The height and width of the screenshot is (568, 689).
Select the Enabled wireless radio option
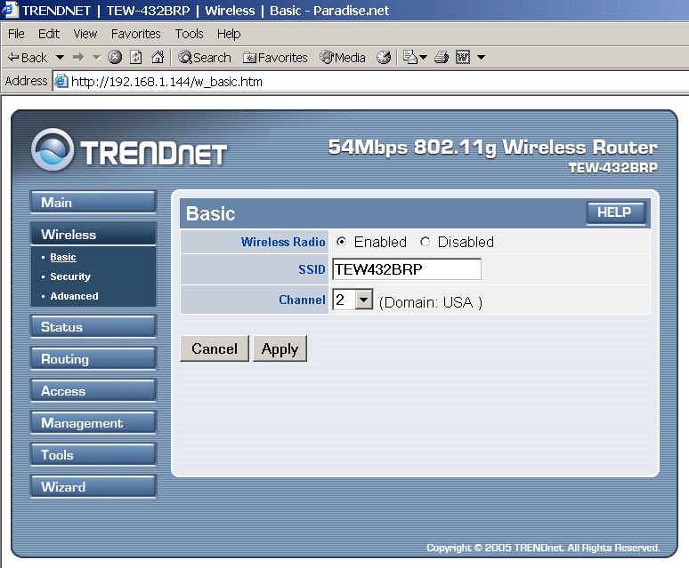pos(342,242)
